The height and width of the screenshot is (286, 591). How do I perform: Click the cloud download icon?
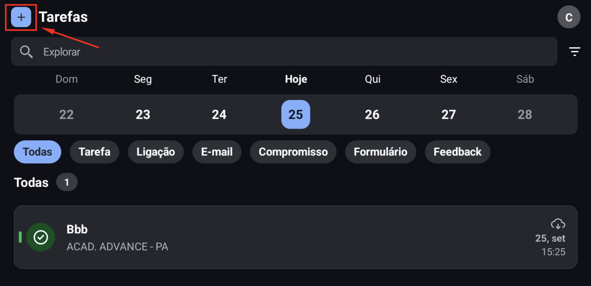tap(558, 224)
